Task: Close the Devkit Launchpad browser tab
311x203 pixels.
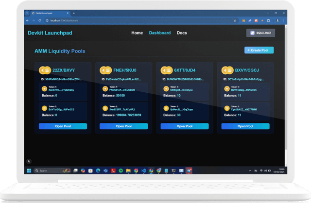Action: click(68, 13)
